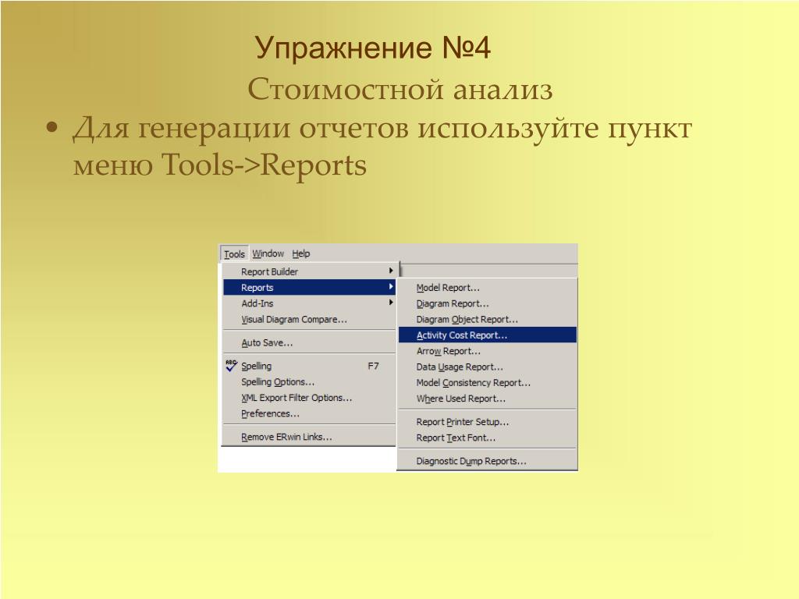Choose Visual Diagram Compare...
This screenshot has height=599, width=799.
coord(309,319)
